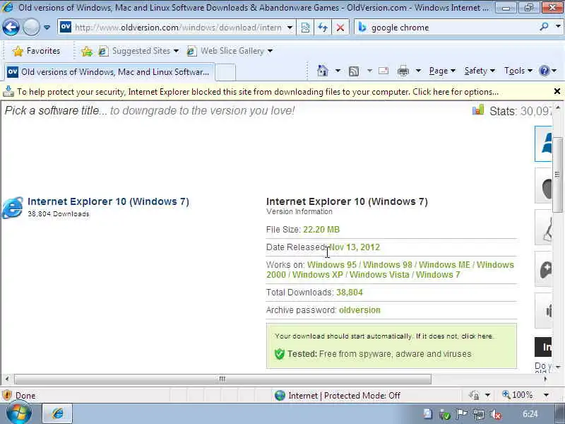Click the horizontal scrollbar thumb

222,379
